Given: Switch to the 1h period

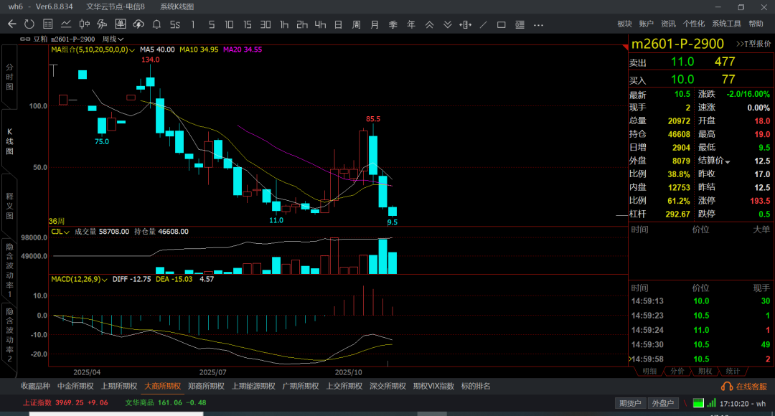Looking at the screenshot, I should (284, 24).
